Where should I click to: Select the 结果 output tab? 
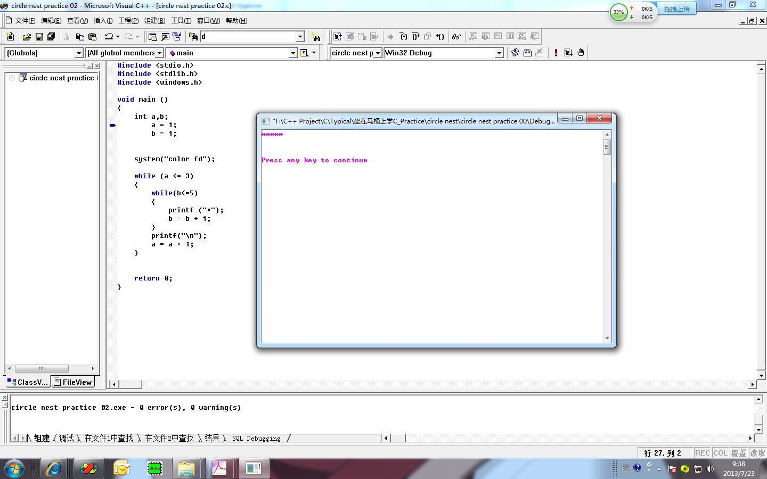[212, 438]
